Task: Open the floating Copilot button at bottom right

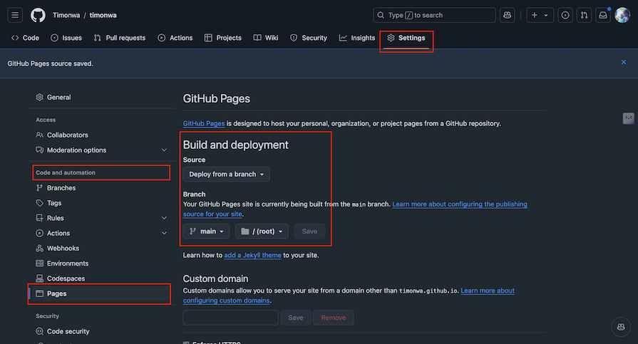Action: (620, 327)
